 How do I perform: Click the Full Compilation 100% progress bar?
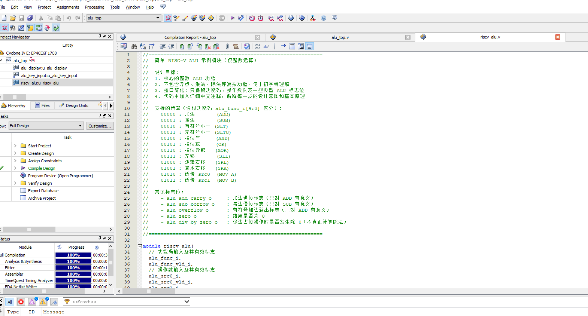pyautogui.click(x=73, y=255)
